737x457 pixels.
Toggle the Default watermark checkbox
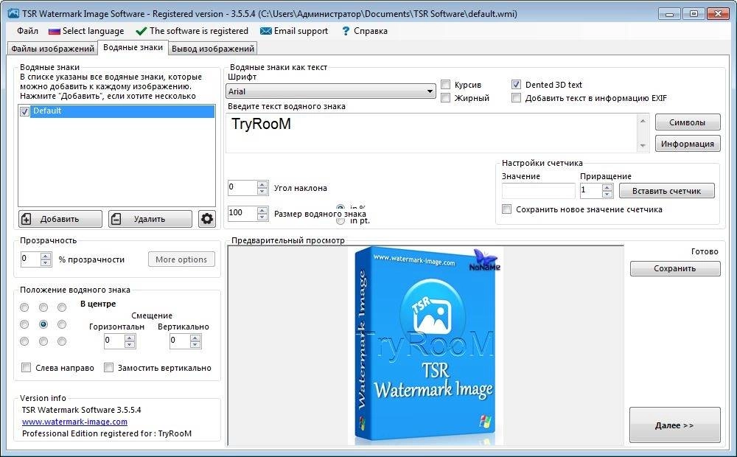point(24,111)
